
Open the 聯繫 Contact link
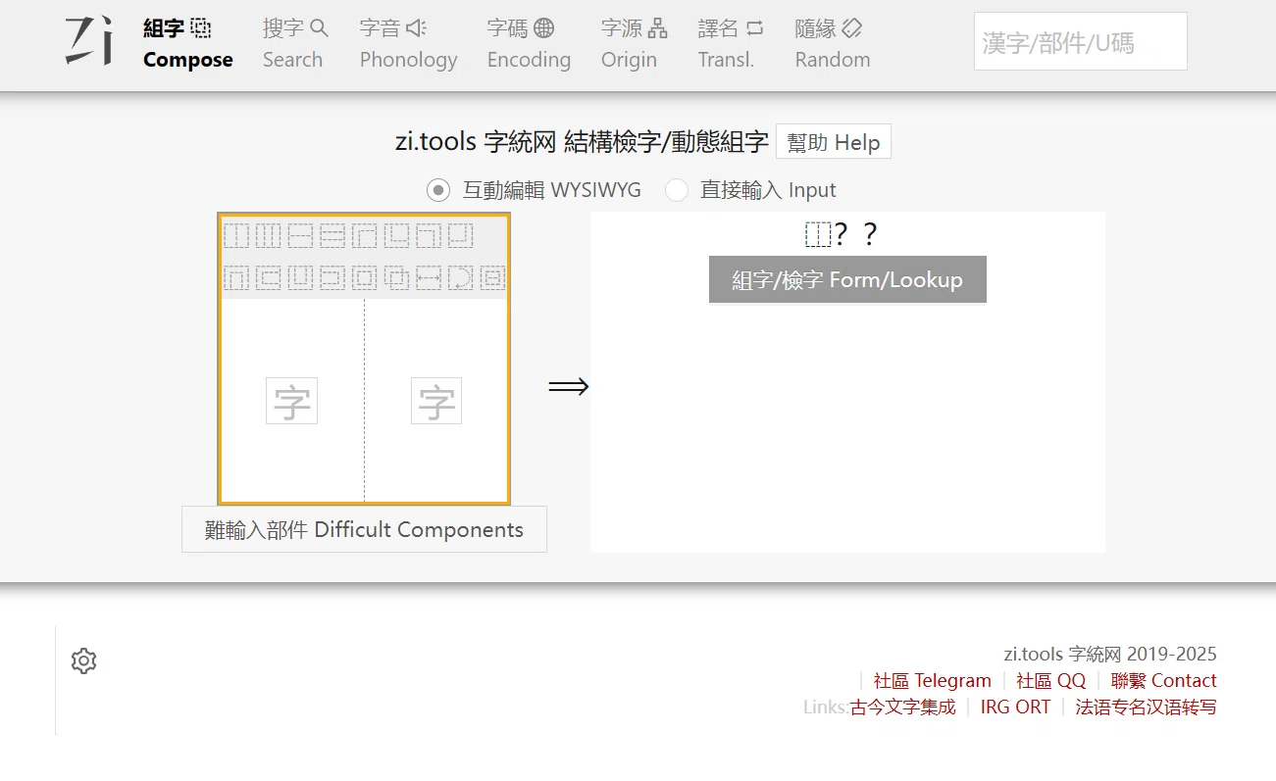pos(1164,680)
